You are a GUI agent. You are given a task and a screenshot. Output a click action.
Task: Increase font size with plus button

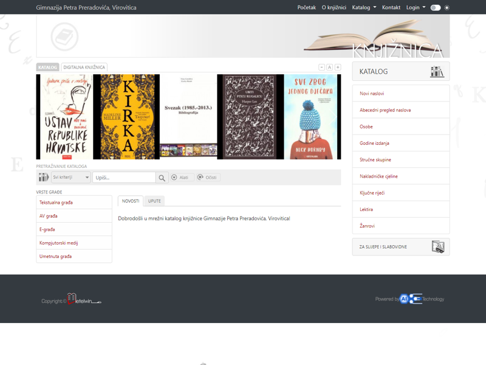click(x=338, y=67)
